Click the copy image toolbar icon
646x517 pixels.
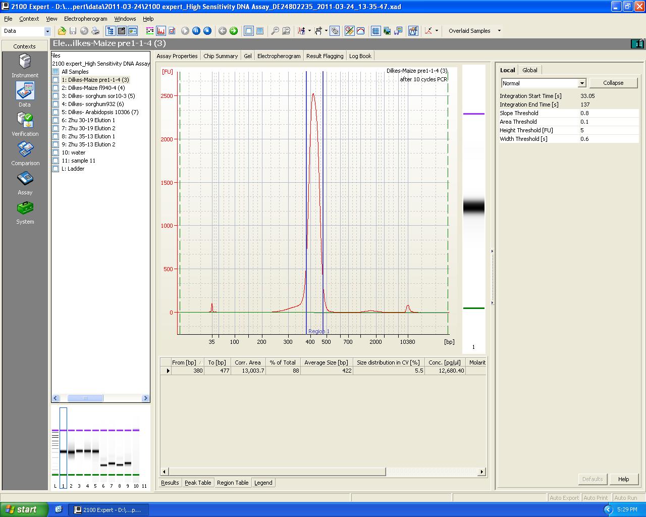click(x=387, y=31)
